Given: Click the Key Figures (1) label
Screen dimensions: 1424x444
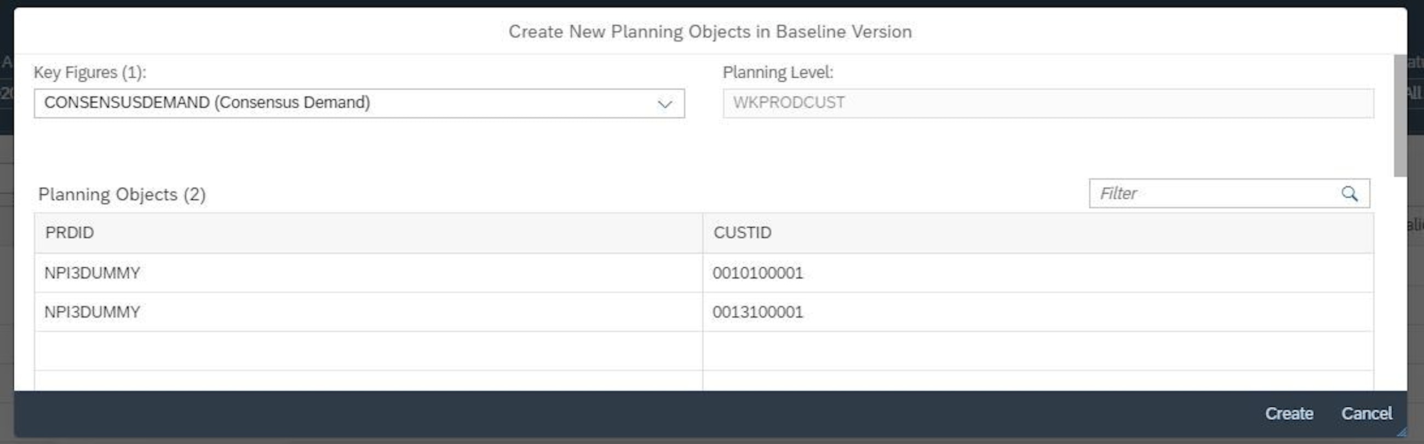Looking at the screenshot, I should click(90, 72).
